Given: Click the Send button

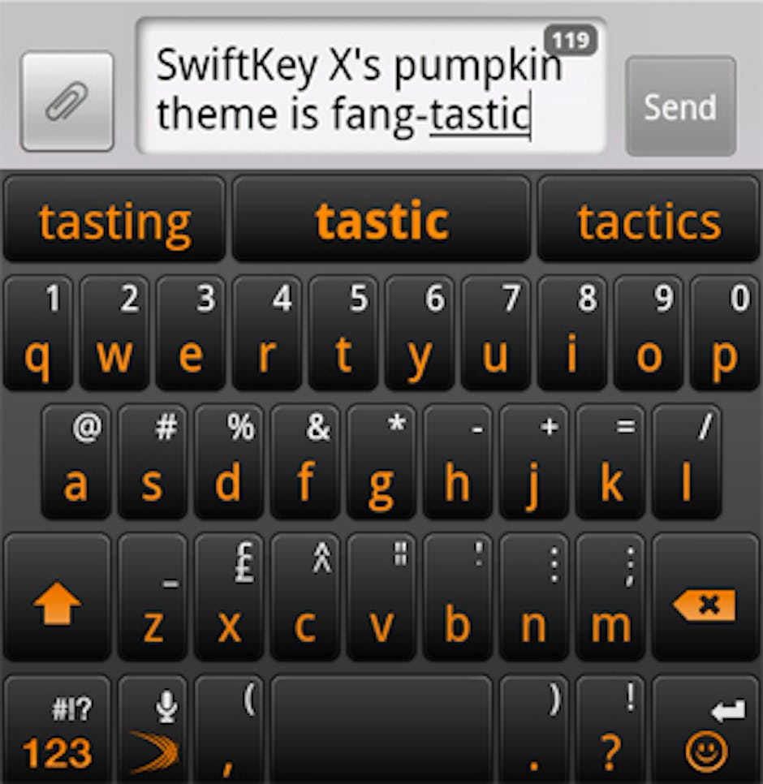Looking at the screenshot, I should point(680,106).
